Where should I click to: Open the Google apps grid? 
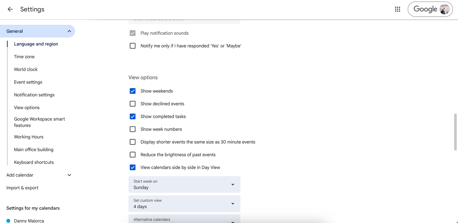point(397,9)
